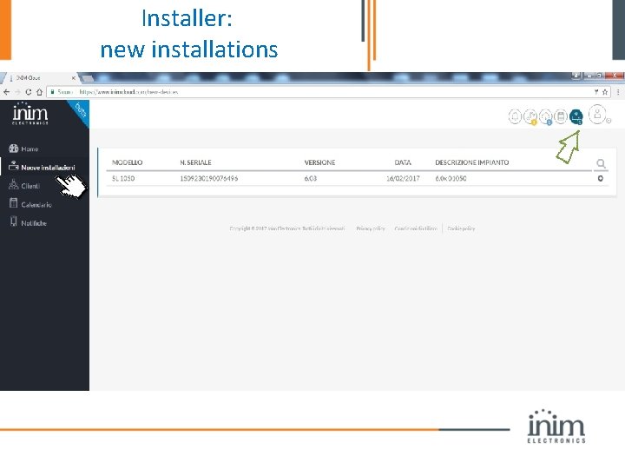Open the Cookie policy footer link
625x469 pixels.
(461, 228)
